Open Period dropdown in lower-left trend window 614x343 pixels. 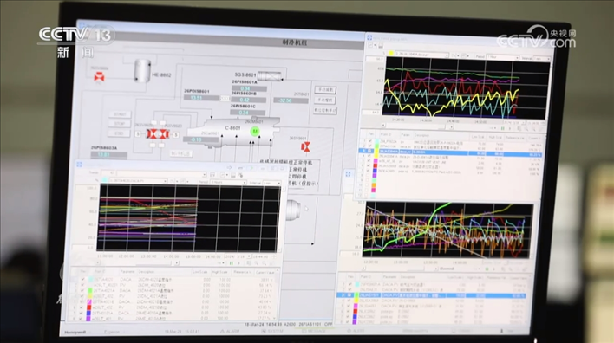(x=228, y=182)
